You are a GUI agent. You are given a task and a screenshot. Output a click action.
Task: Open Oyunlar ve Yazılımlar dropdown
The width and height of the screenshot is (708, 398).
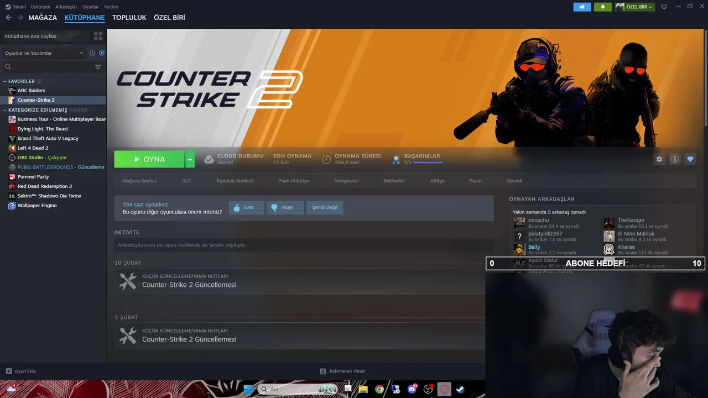44,53
